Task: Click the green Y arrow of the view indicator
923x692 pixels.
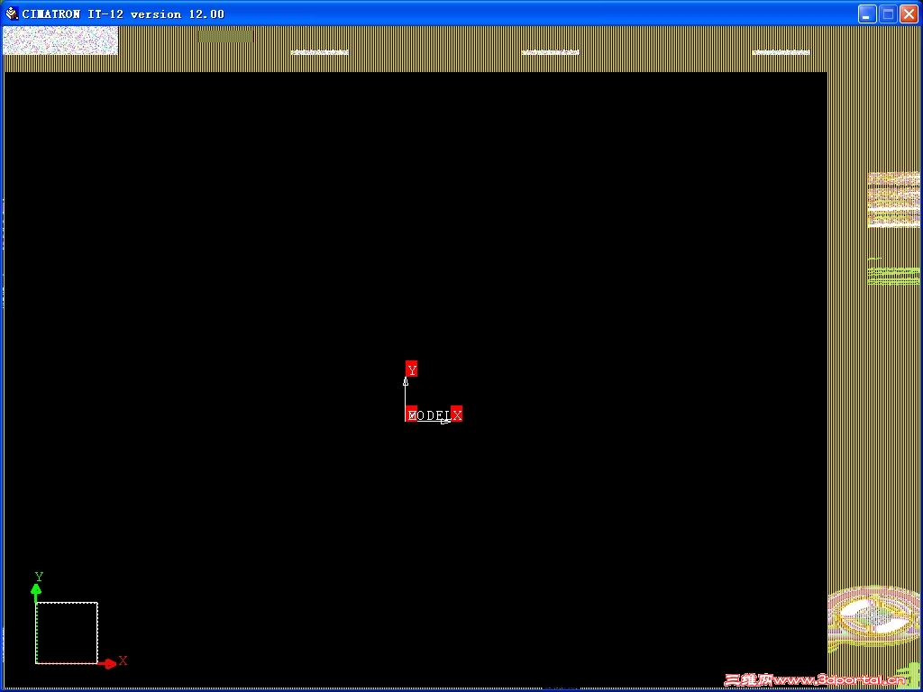Action: 36,591
